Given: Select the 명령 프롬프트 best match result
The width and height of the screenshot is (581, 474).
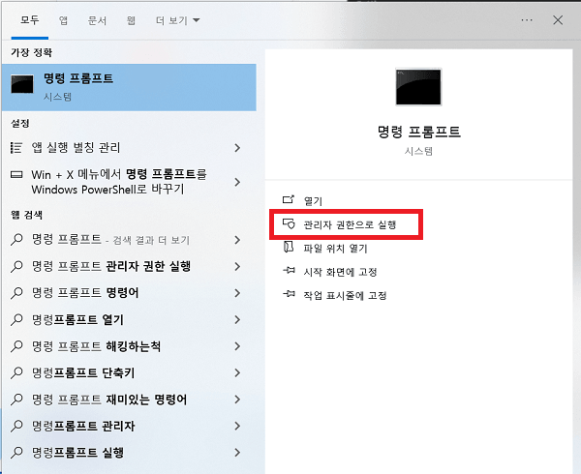Looking at the screenshot, I should pyautogui.click(x=129, y=87).
